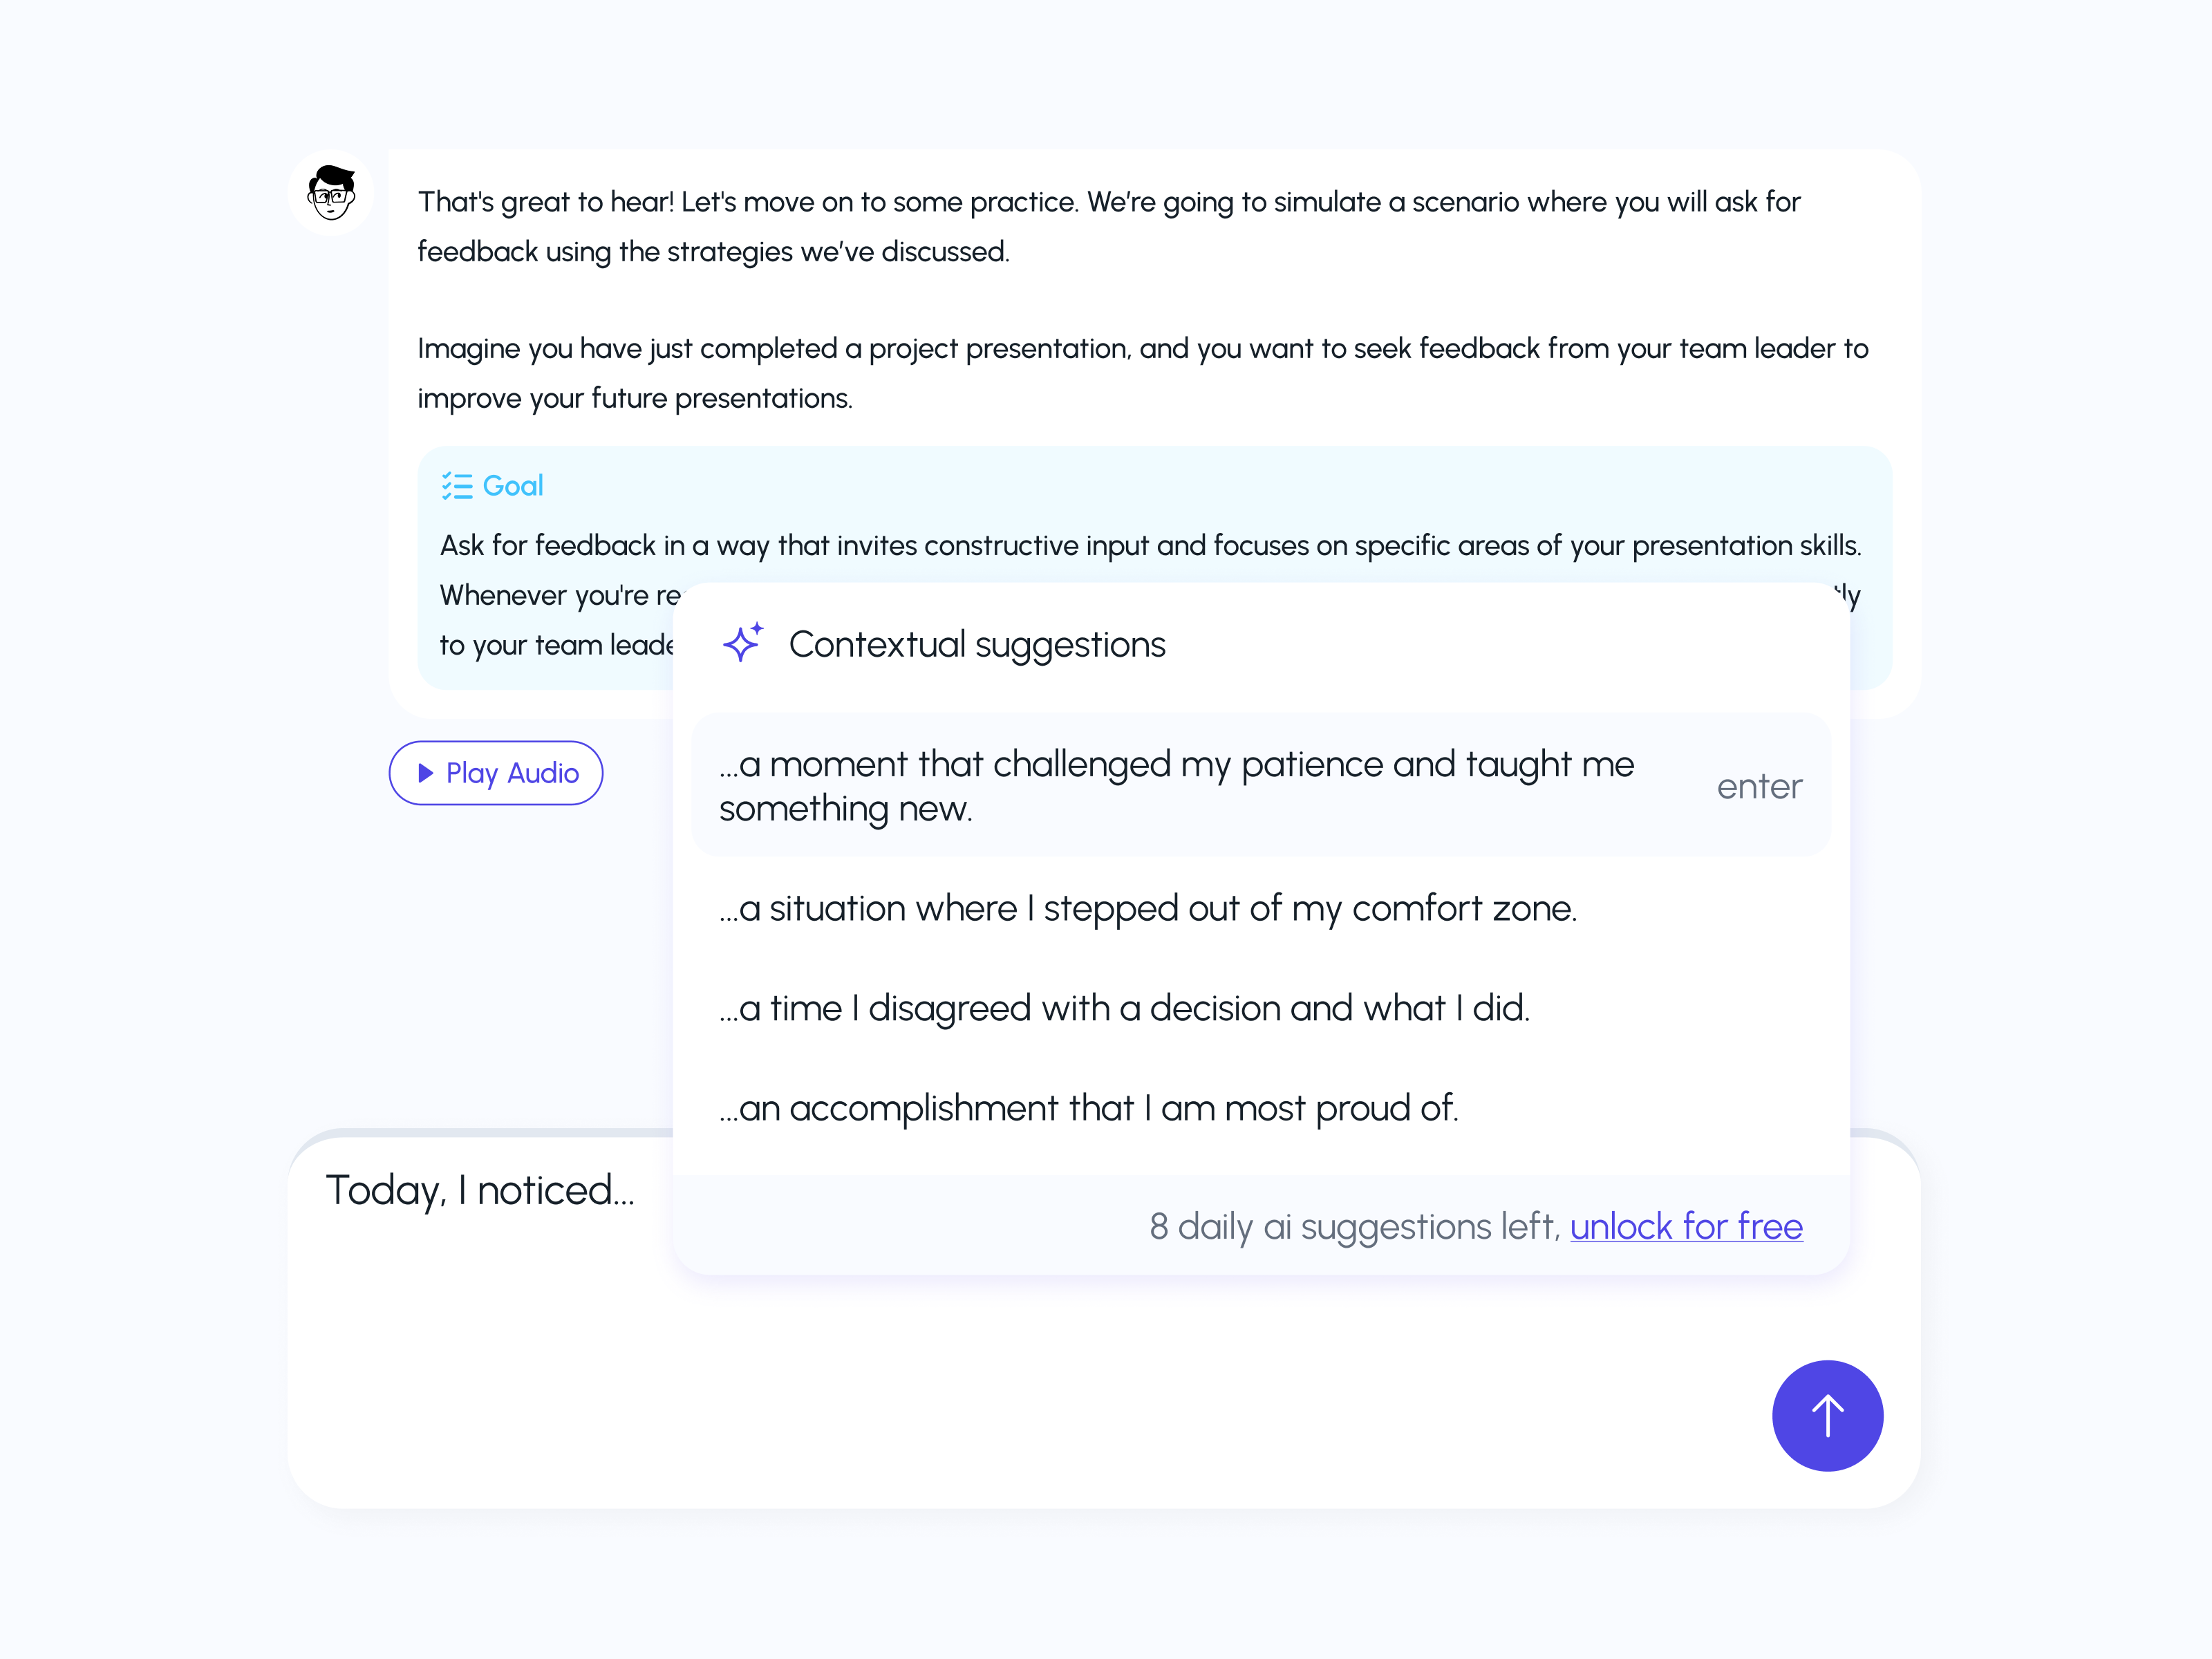Open the "unlock for free" link
Viewport: 2212px width, 1659px height.
(x=1685, y=1226)
